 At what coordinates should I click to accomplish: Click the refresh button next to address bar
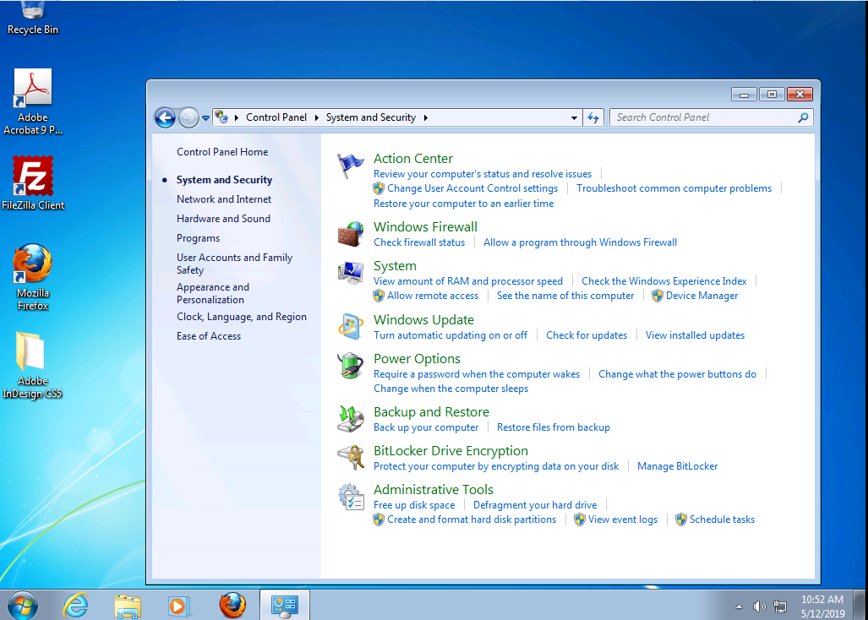click(593, 117)
